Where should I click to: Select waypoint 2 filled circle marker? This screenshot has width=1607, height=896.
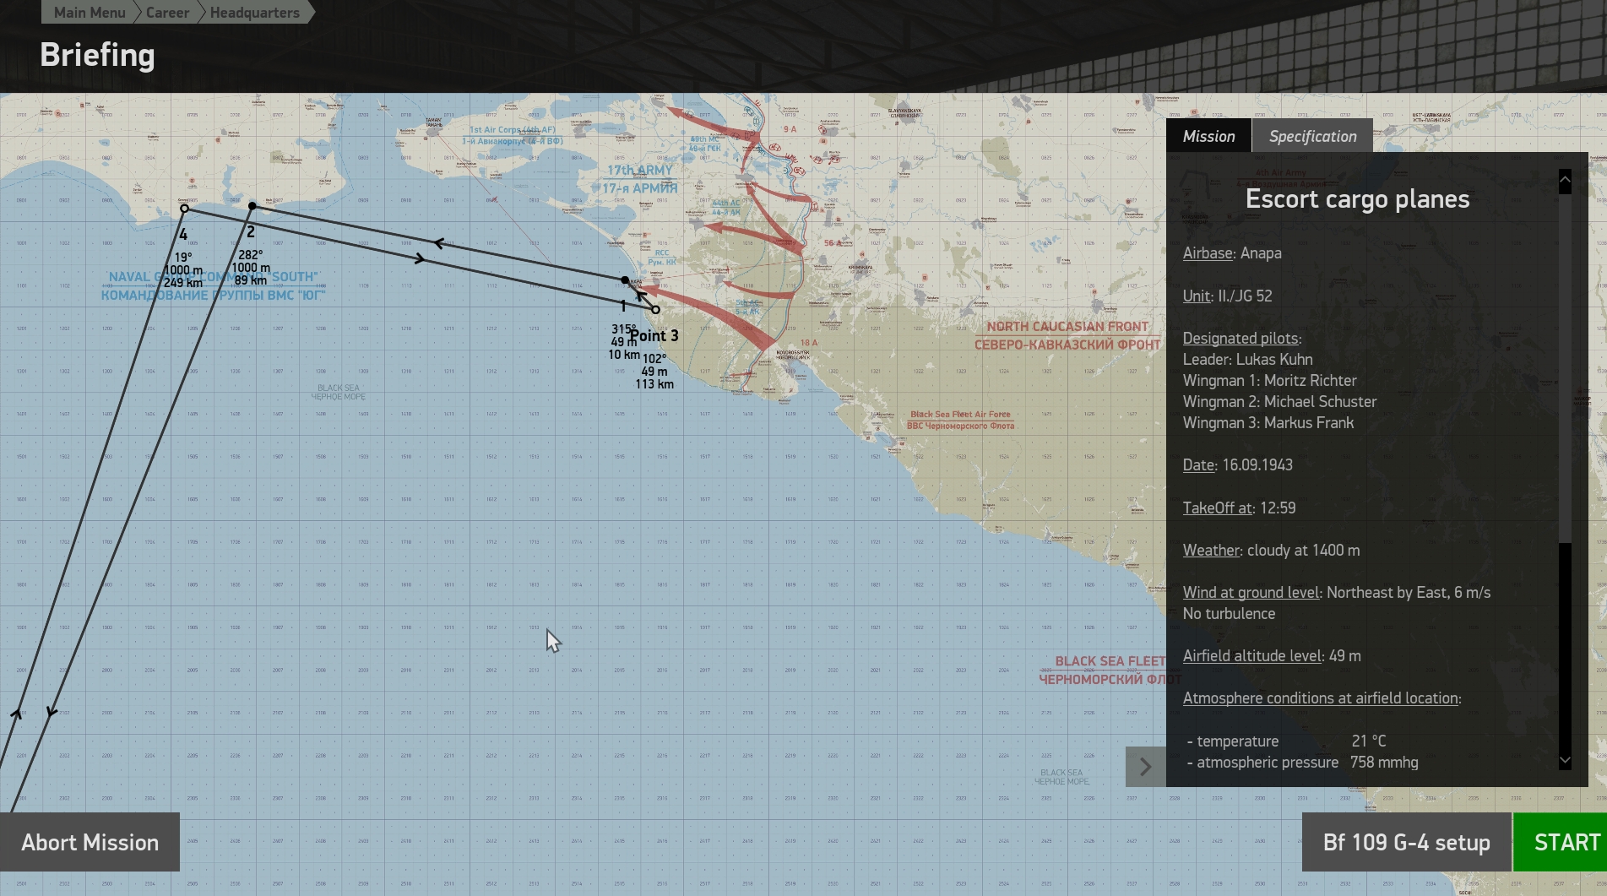click(252, 206)
